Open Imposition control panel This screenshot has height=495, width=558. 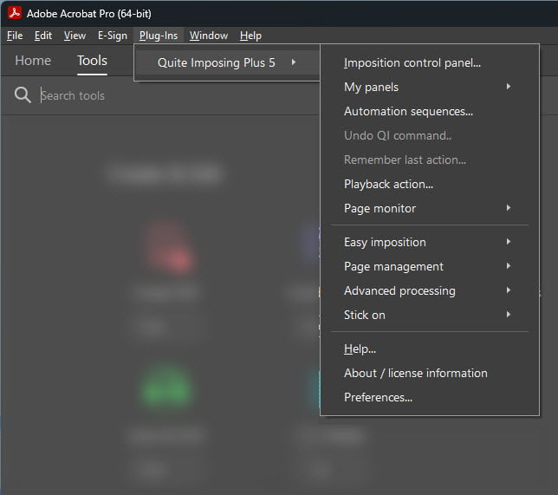click(x=430, y=62)
